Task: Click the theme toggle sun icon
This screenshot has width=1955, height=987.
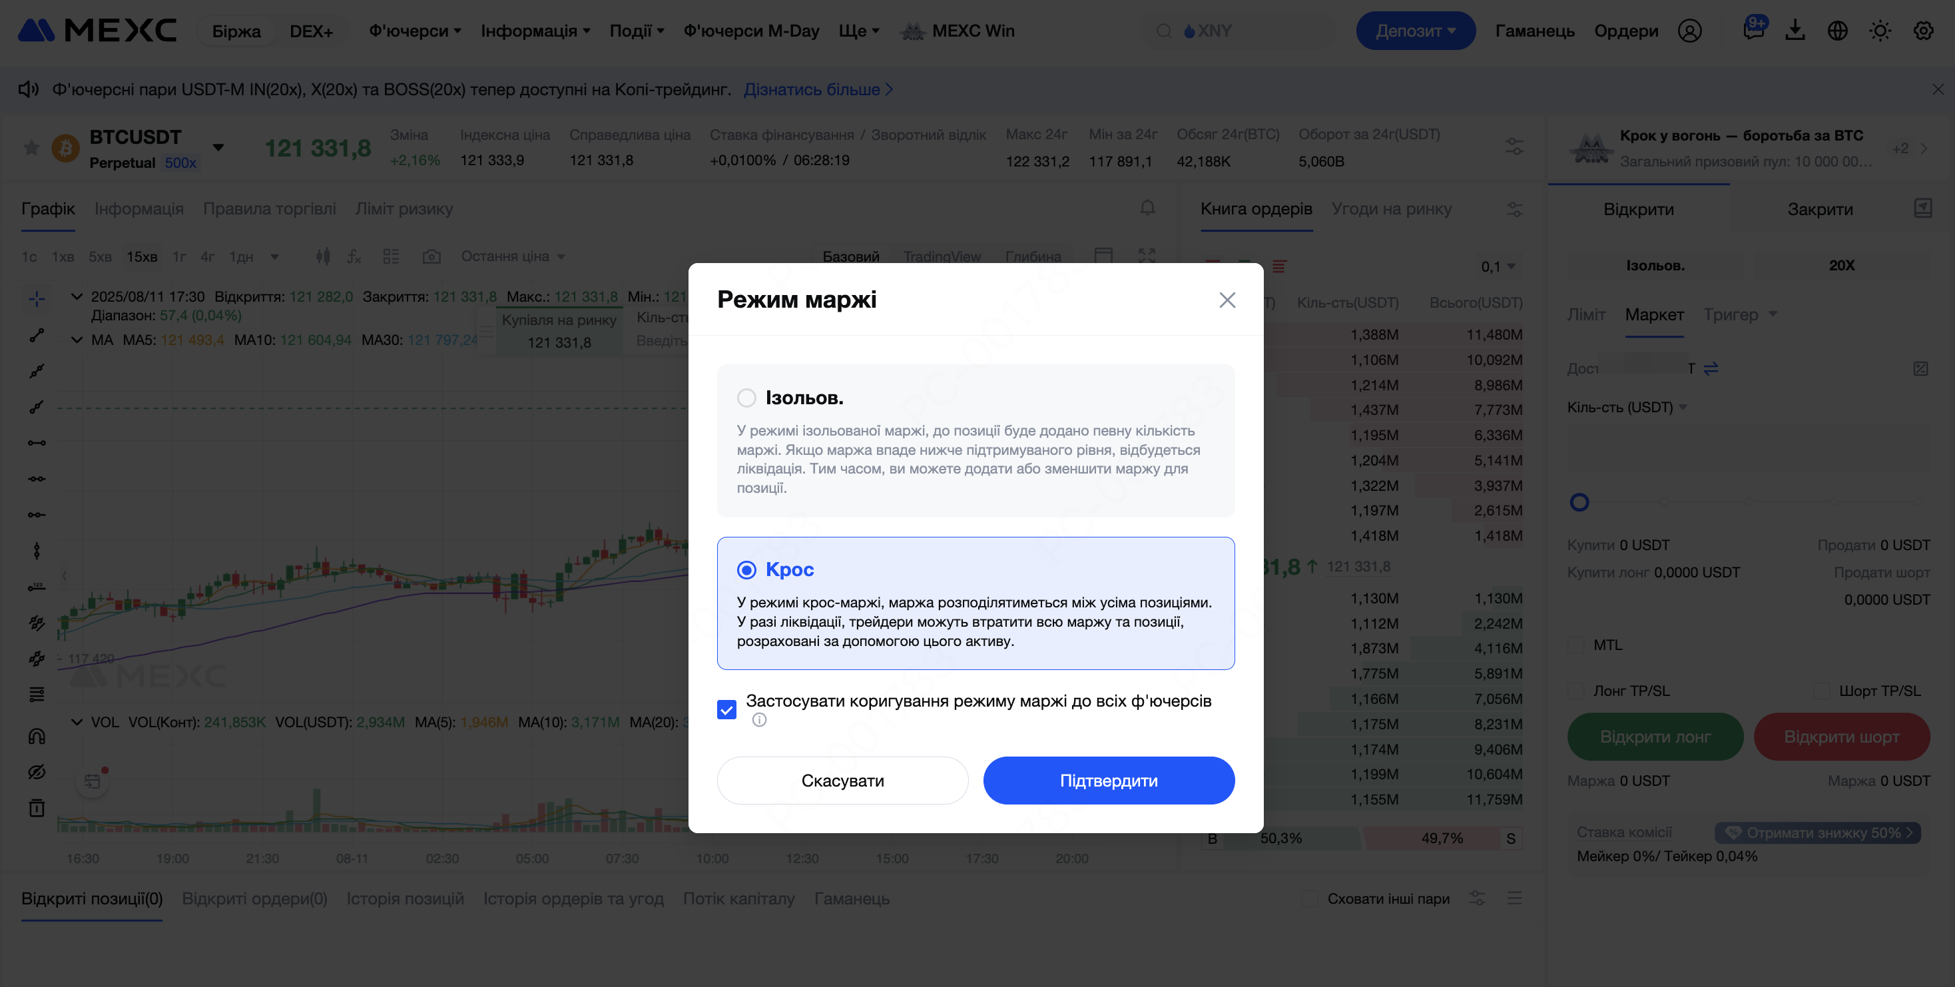Action: [1880, 31]
